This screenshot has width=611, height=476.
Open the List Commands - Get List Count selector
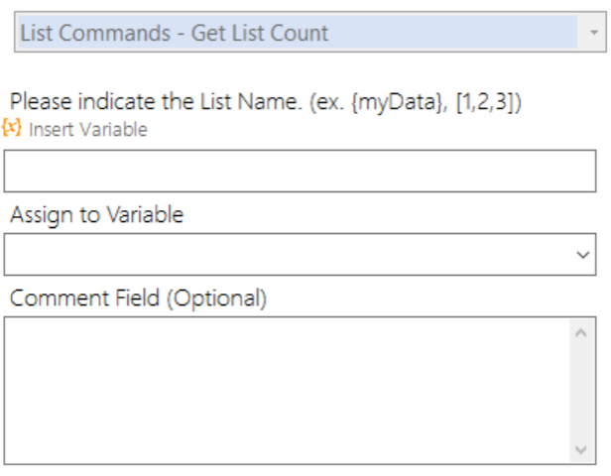[298, 34]
